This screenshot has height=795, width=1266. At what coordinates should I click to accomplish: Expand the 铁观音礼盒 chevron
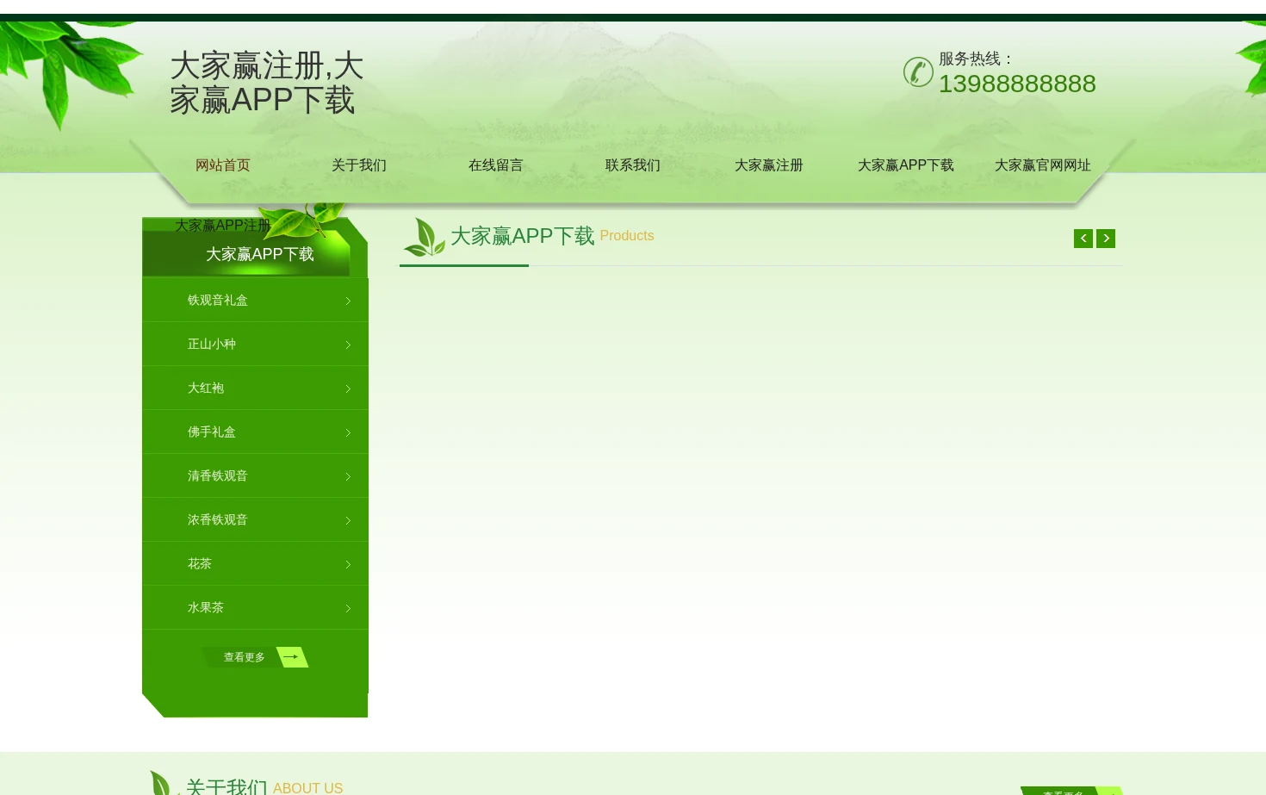348,301
